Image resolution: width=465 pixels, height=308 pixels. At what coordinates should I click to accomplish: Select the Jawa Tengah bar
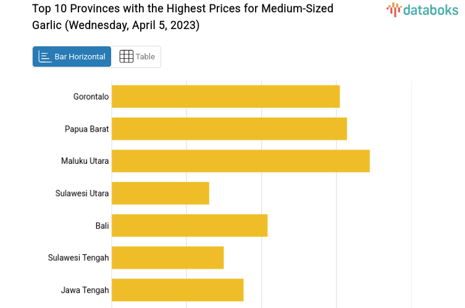(x=177, y=289)
